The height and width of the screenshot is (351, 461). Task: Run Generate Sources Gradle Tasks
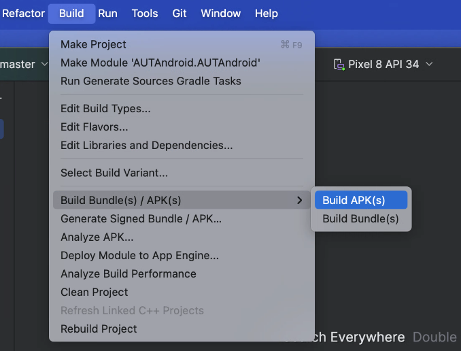click(150, 81)
